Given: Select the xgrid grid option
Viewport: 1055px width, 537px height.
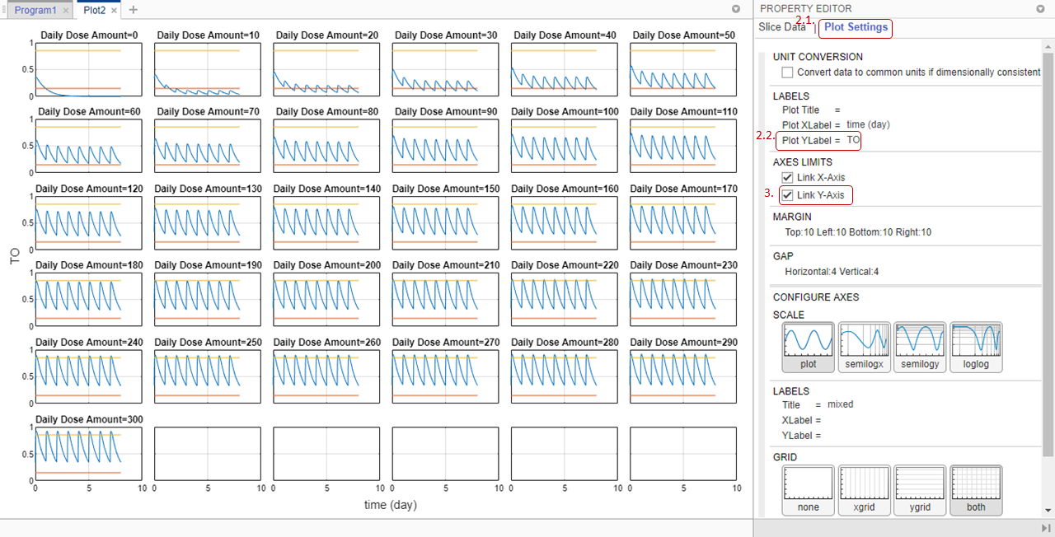Looking at the screenshot, I should click(x=864, y=490).
